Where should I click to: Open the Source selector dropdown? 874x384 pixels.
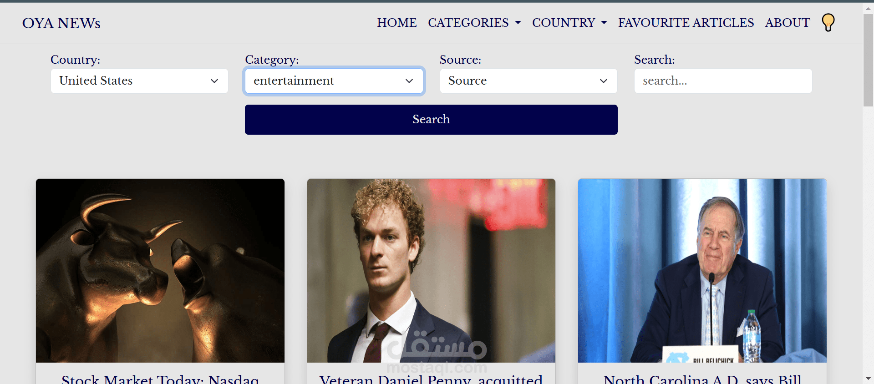click(x=528, y=81)
